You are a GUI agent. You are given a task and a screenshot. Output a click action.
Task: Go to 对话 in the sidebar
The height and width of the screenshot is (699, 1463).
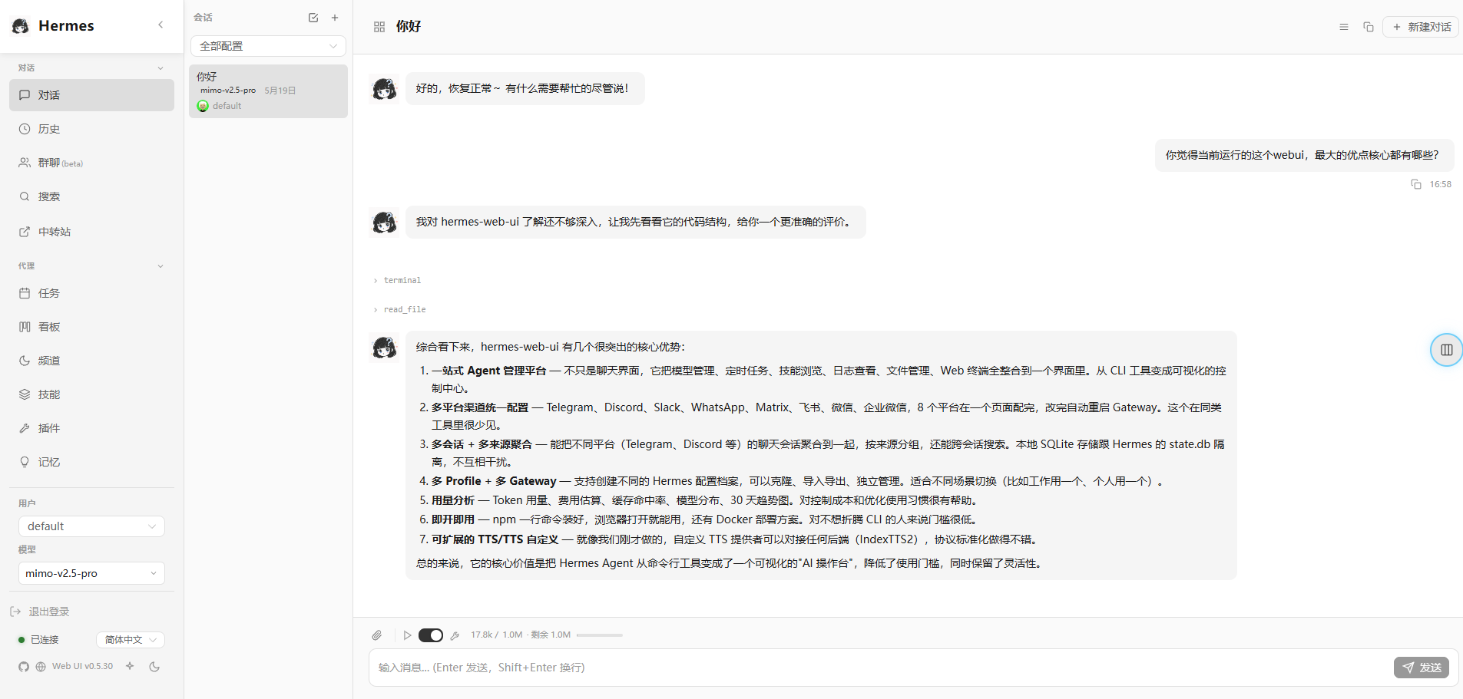click(x=91, y=95)
